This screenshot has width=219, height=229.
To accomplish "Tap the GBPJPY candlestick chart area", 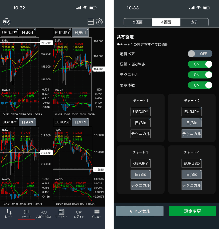I will [x=20, y=152].
